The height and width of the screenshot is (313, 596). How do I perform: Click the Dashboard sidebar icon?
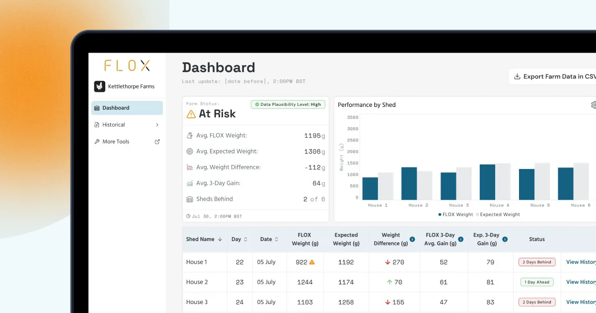click(x=97, y=108)
